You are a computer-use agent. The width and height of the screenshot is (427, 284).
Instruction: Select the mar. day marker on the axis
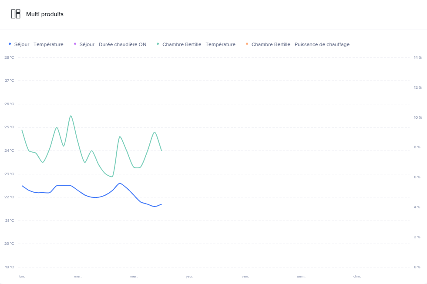click(77, 276)
